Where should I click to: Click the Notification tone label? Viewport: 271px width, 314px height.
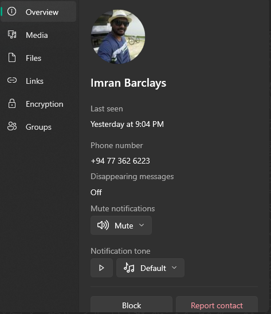click(120, 251)
